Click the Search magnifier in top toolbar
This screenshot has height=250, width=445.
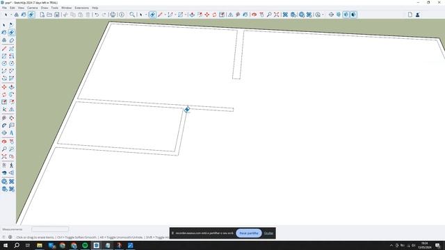click(x=132, y=15)
